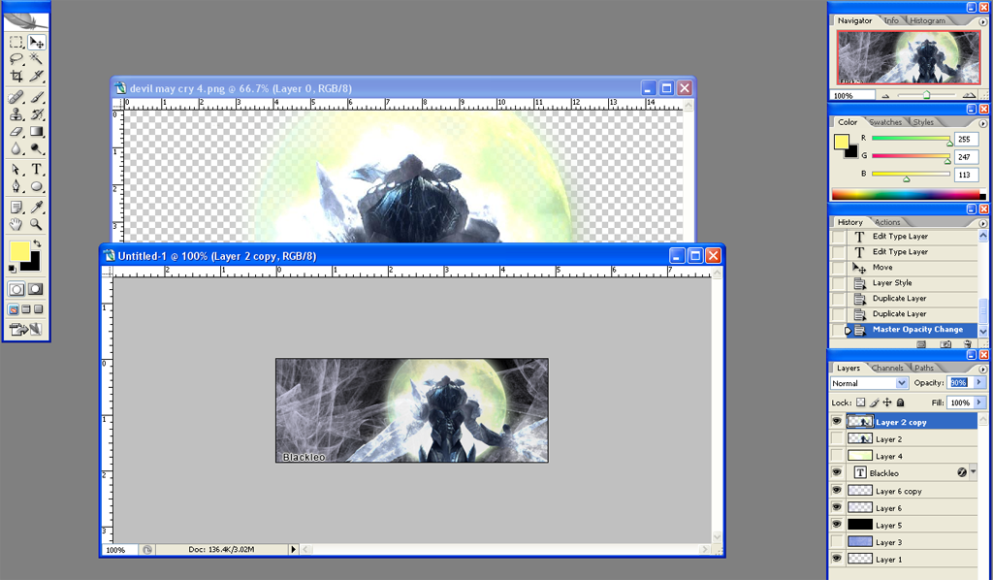This screenshot has height=580, width=993.
Task: Select the Magic Wand tool
Action: tap(36, 59)
